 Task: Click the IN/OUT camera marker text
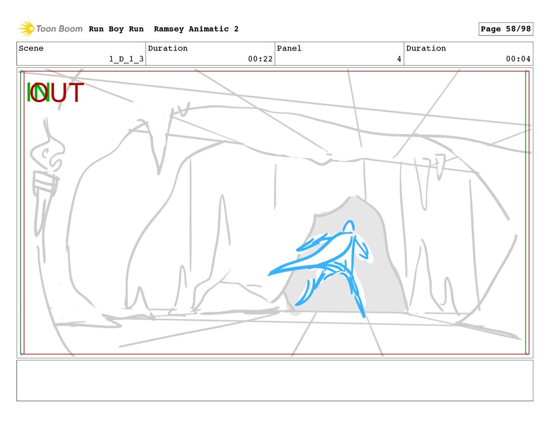pyautogui.click(x=55, y=92)
